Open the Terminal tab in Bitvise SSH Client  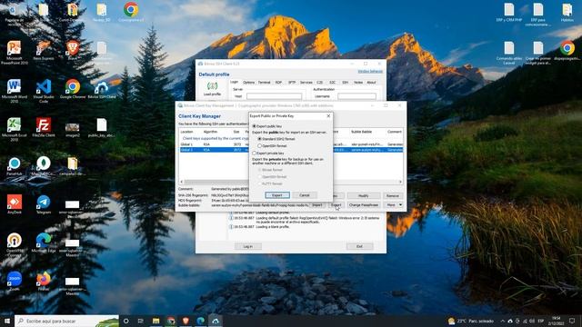tap(265, 83)
